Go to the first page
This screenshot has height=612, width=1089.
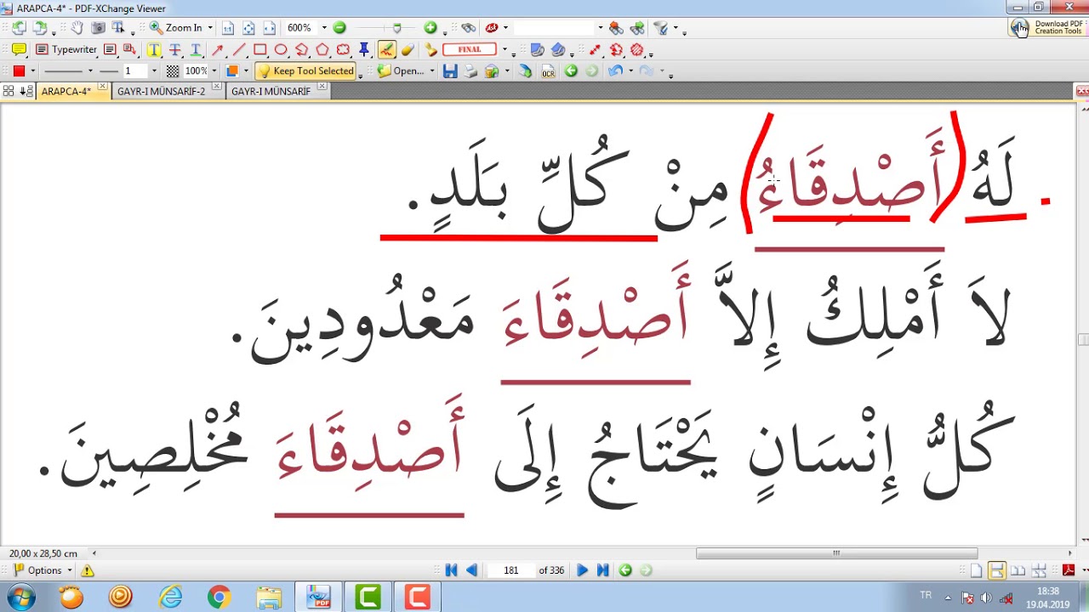point(451,570)
